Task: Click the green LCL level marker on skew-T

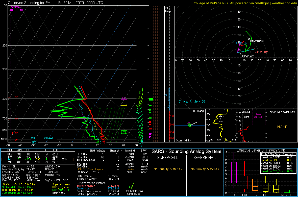Action: coord(124,132)
